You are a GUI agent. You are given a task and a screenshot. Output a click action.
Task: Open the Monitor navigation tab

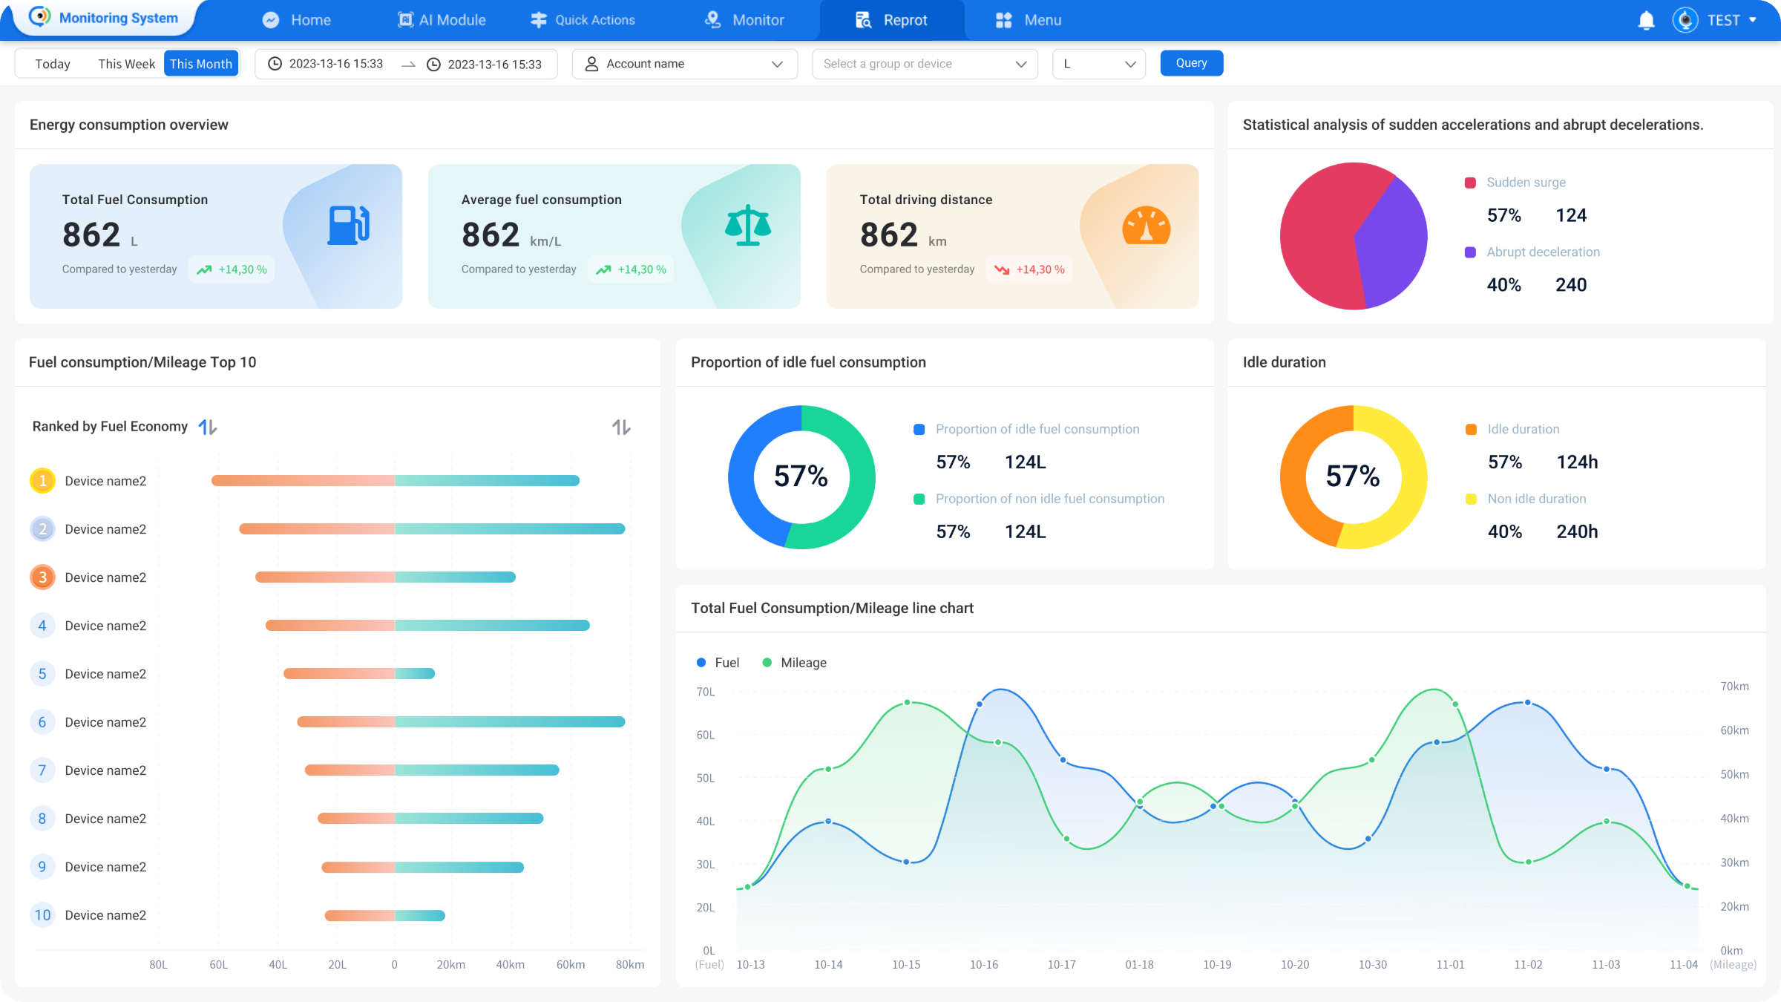(x=744, y=20)
